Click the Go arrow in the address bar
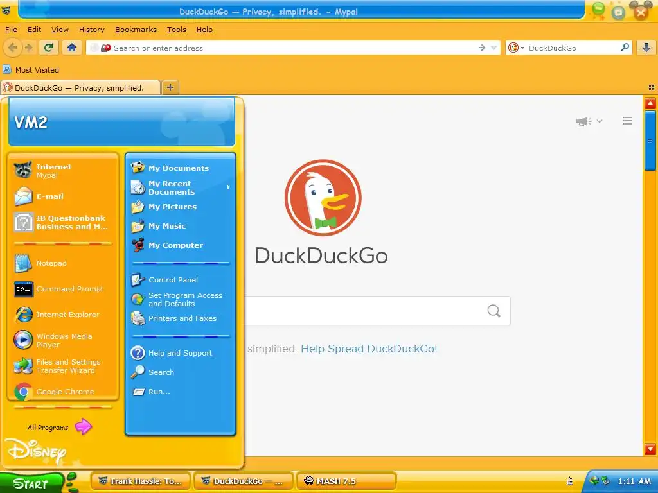This screenshot has width=658, height=493. (482, 48)
